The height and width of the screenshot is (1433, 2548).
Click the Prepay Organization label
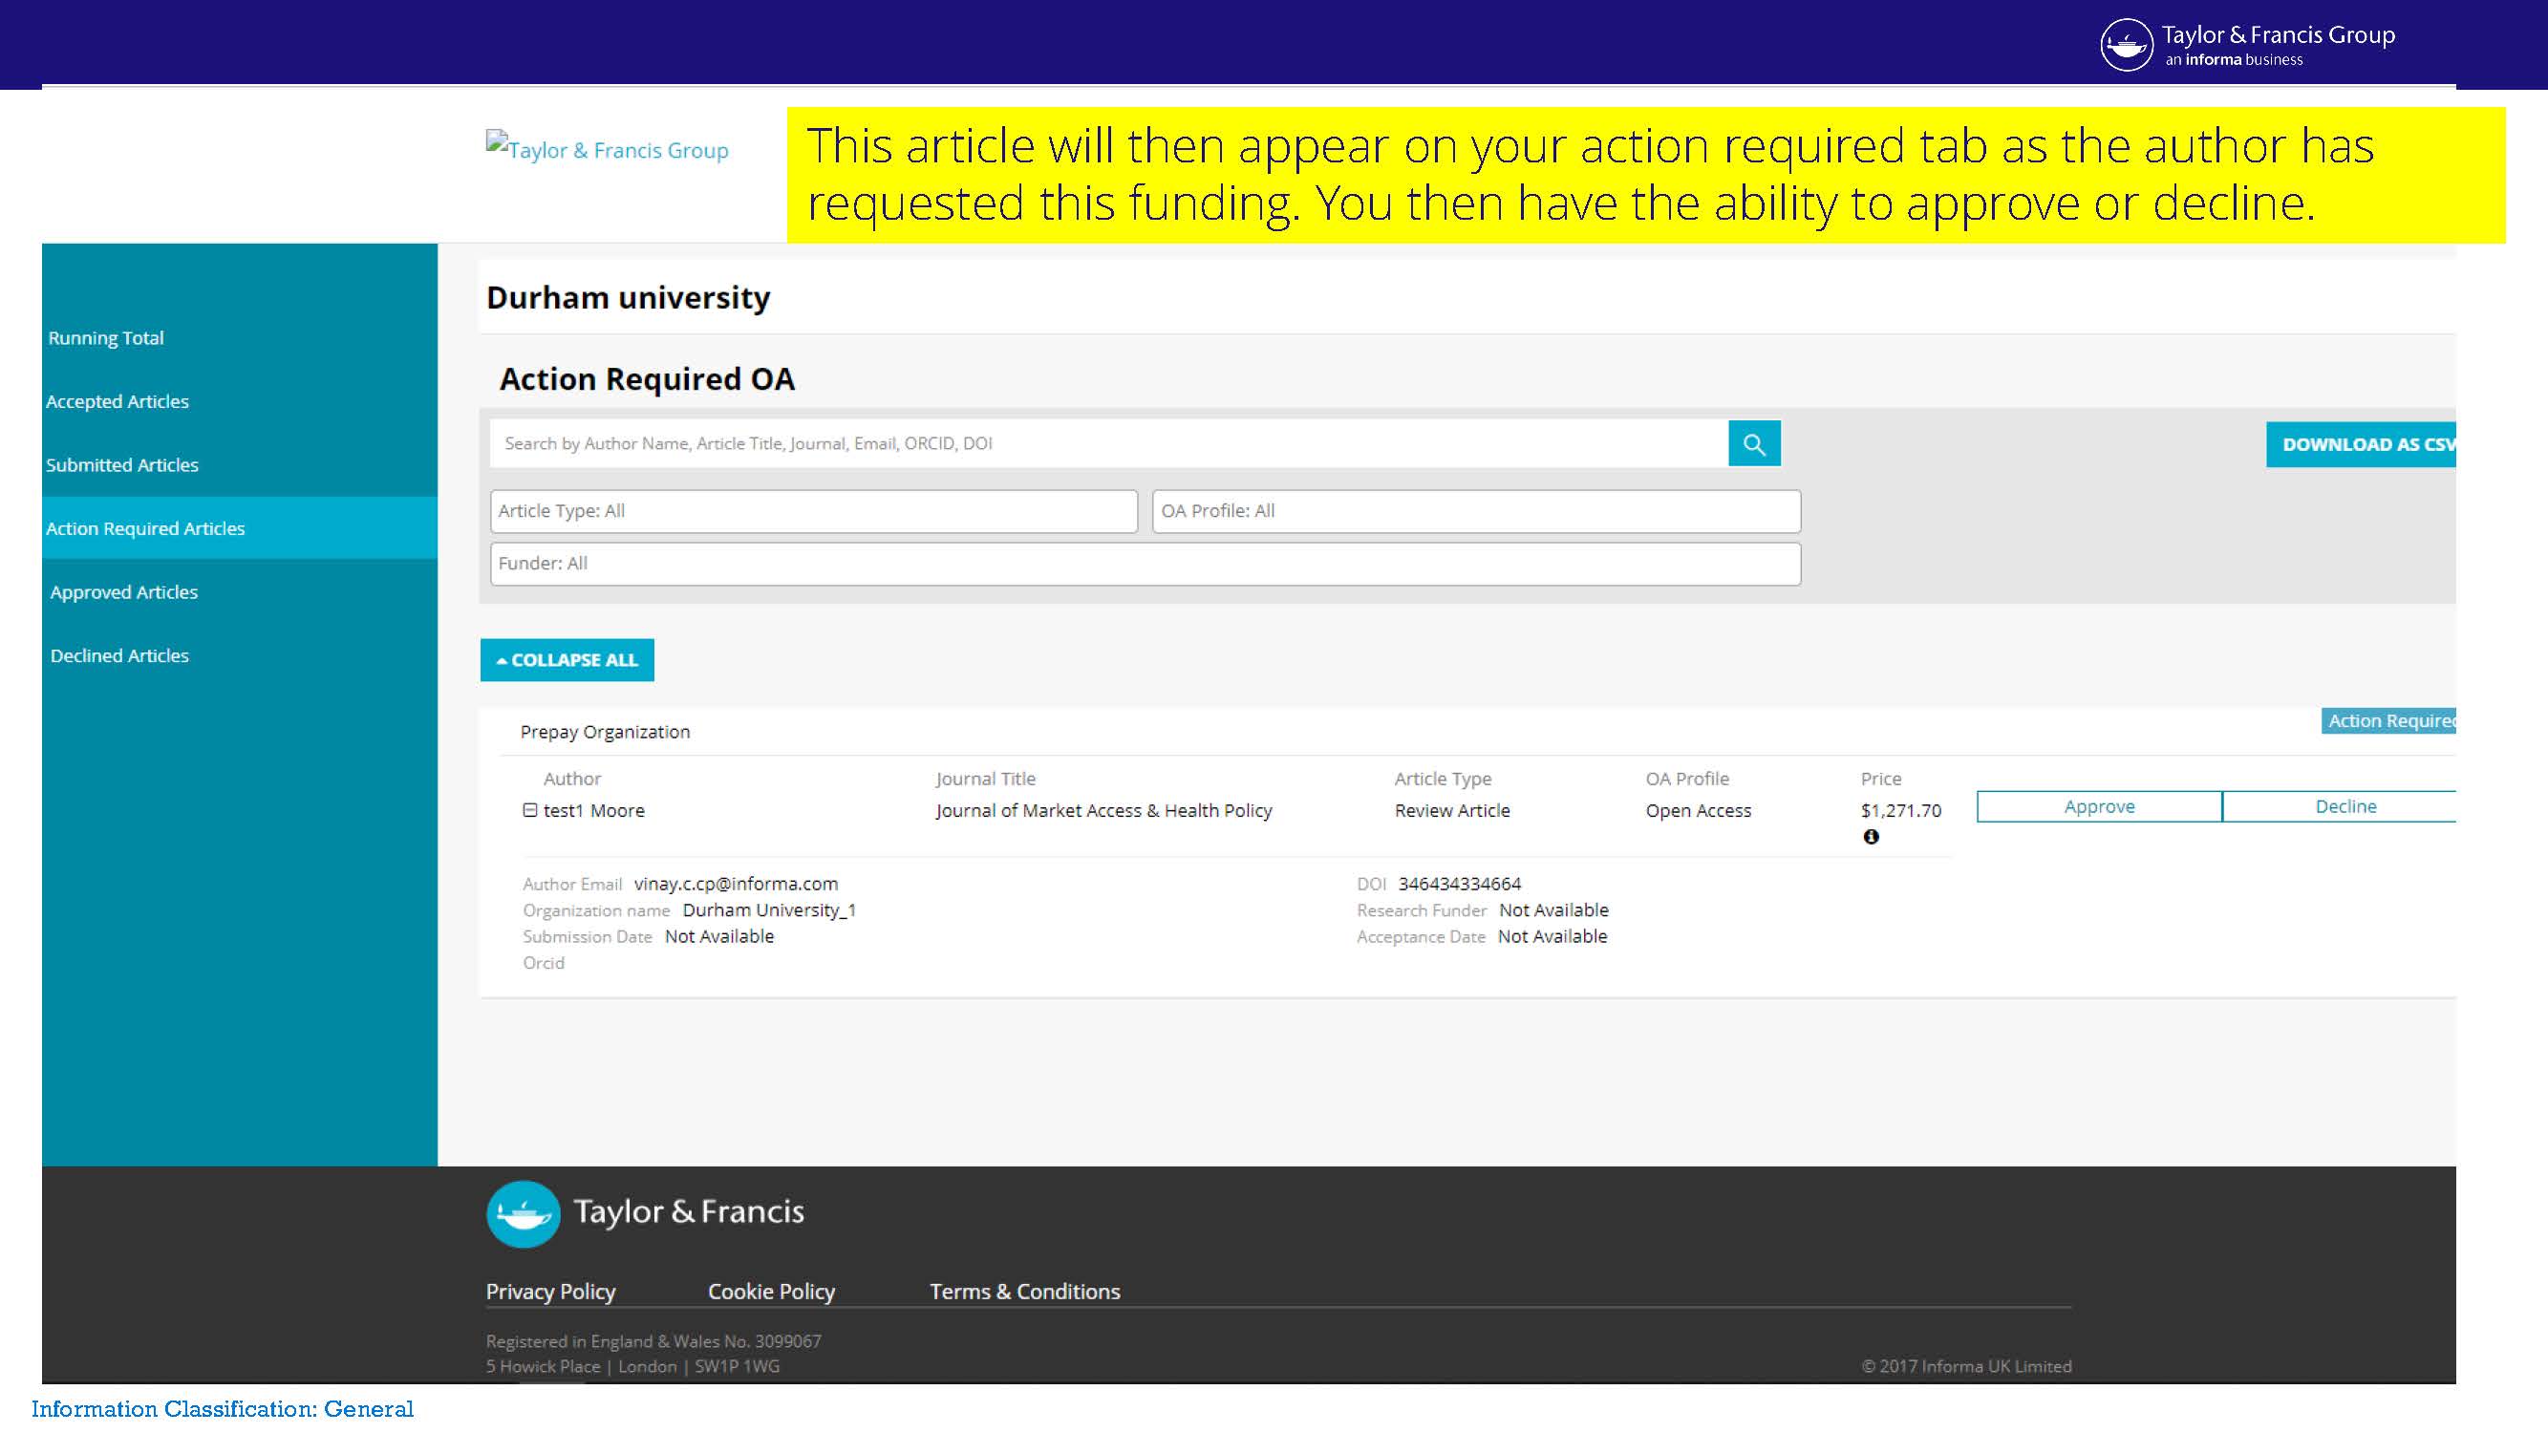tap(606, 732)
